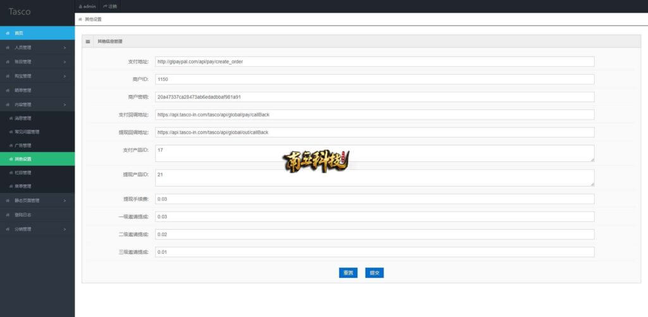Click the icon beside 消息管理 submenu item

pos(11,118)
